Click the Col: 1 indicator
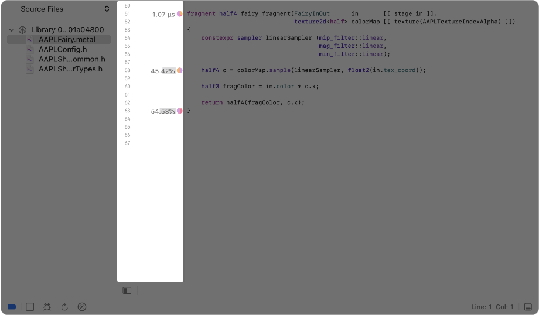This screenshot has height=315, width=539. pos(504,307)
